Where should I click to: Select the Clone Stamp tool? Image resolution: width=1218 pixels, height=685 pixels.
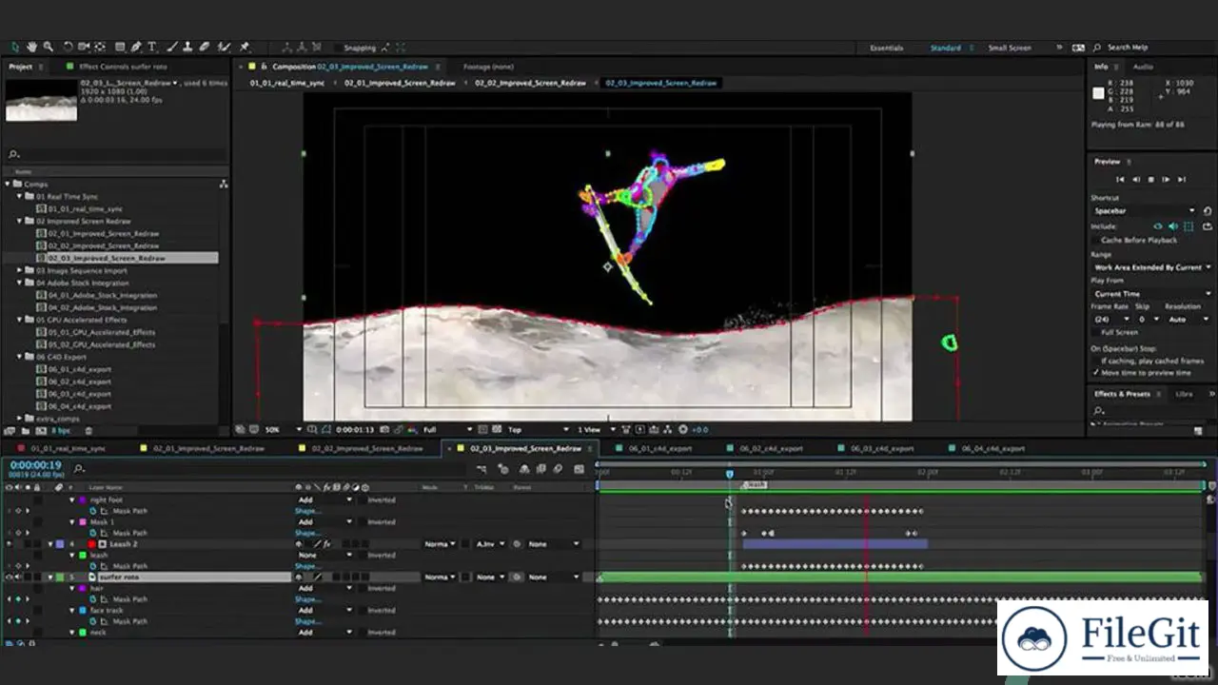[x=188, y=47]
